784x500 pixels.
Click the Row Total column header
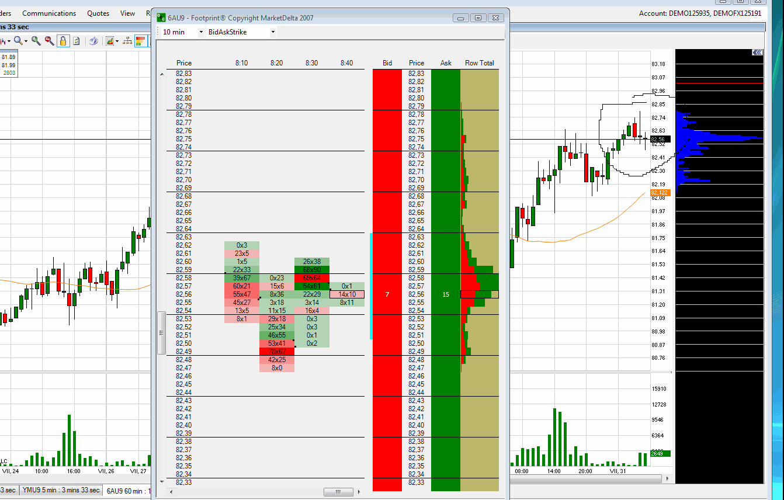coord(480,63)
